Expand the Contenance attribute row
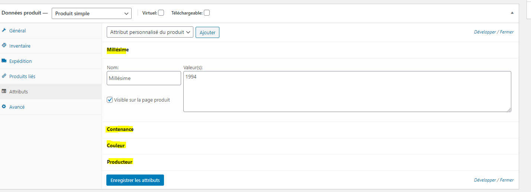The image size is (531, 192). 120,129
